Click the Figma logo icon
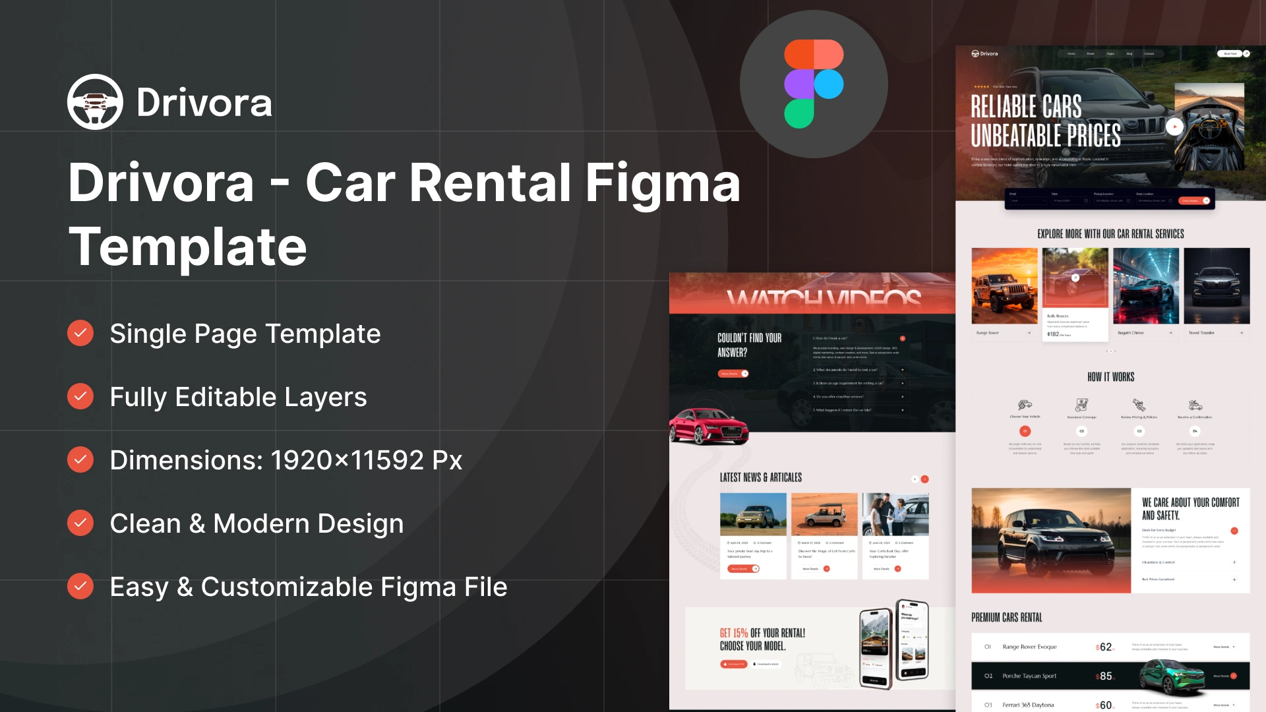1266x712 pixels. point(814,84)
